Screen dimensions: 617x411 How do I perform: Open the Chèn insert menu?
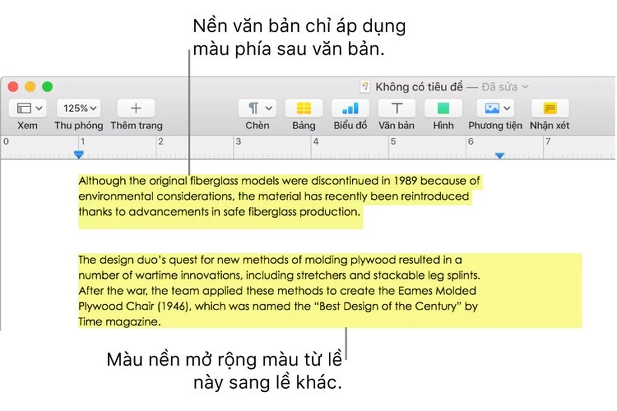(257, 108)
